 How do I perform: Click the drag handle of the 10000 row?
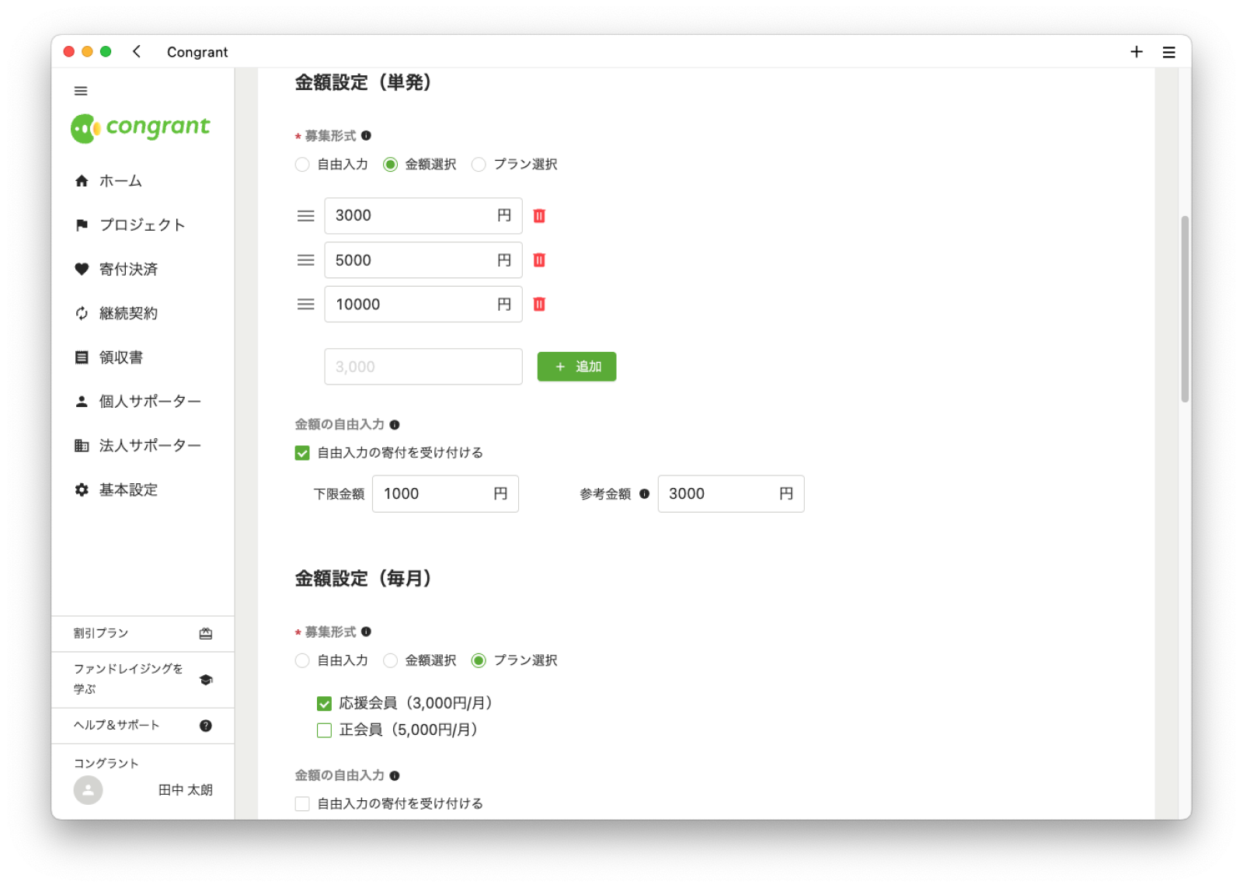point(306,305)
